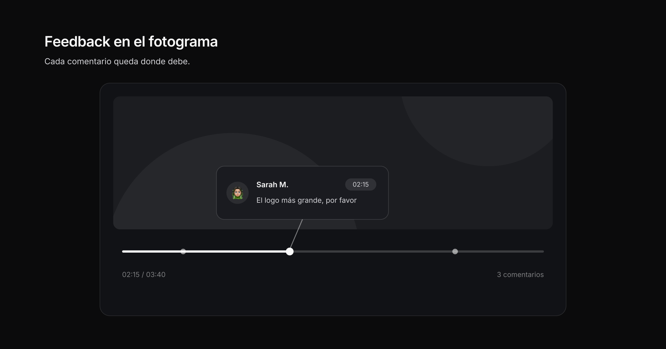Image resolution: width=666 pixels, height=349 pixels.
Task: Click subtitle 'Cada comentario queda donde debe.'
Action: pos(117,61)
